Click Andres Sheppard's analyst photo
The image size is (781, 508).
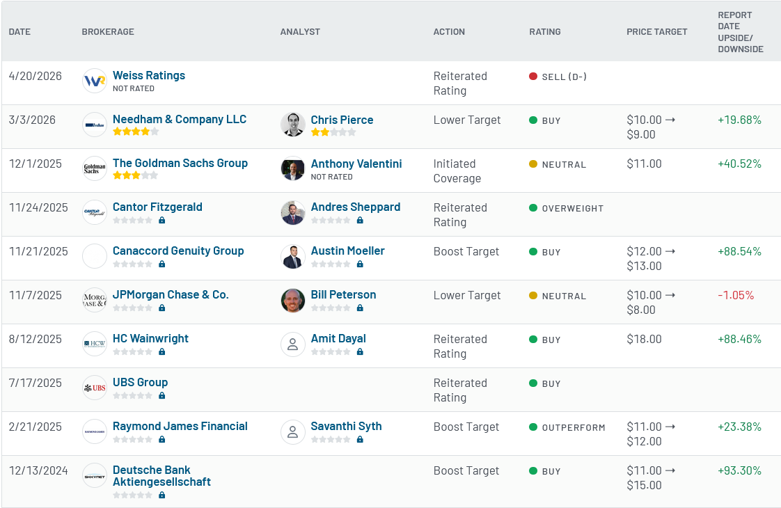(293, 212)
